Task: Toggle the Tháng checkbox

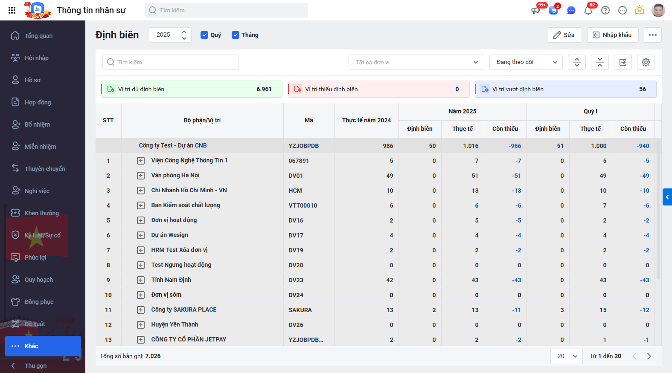Action: [236, 35]
